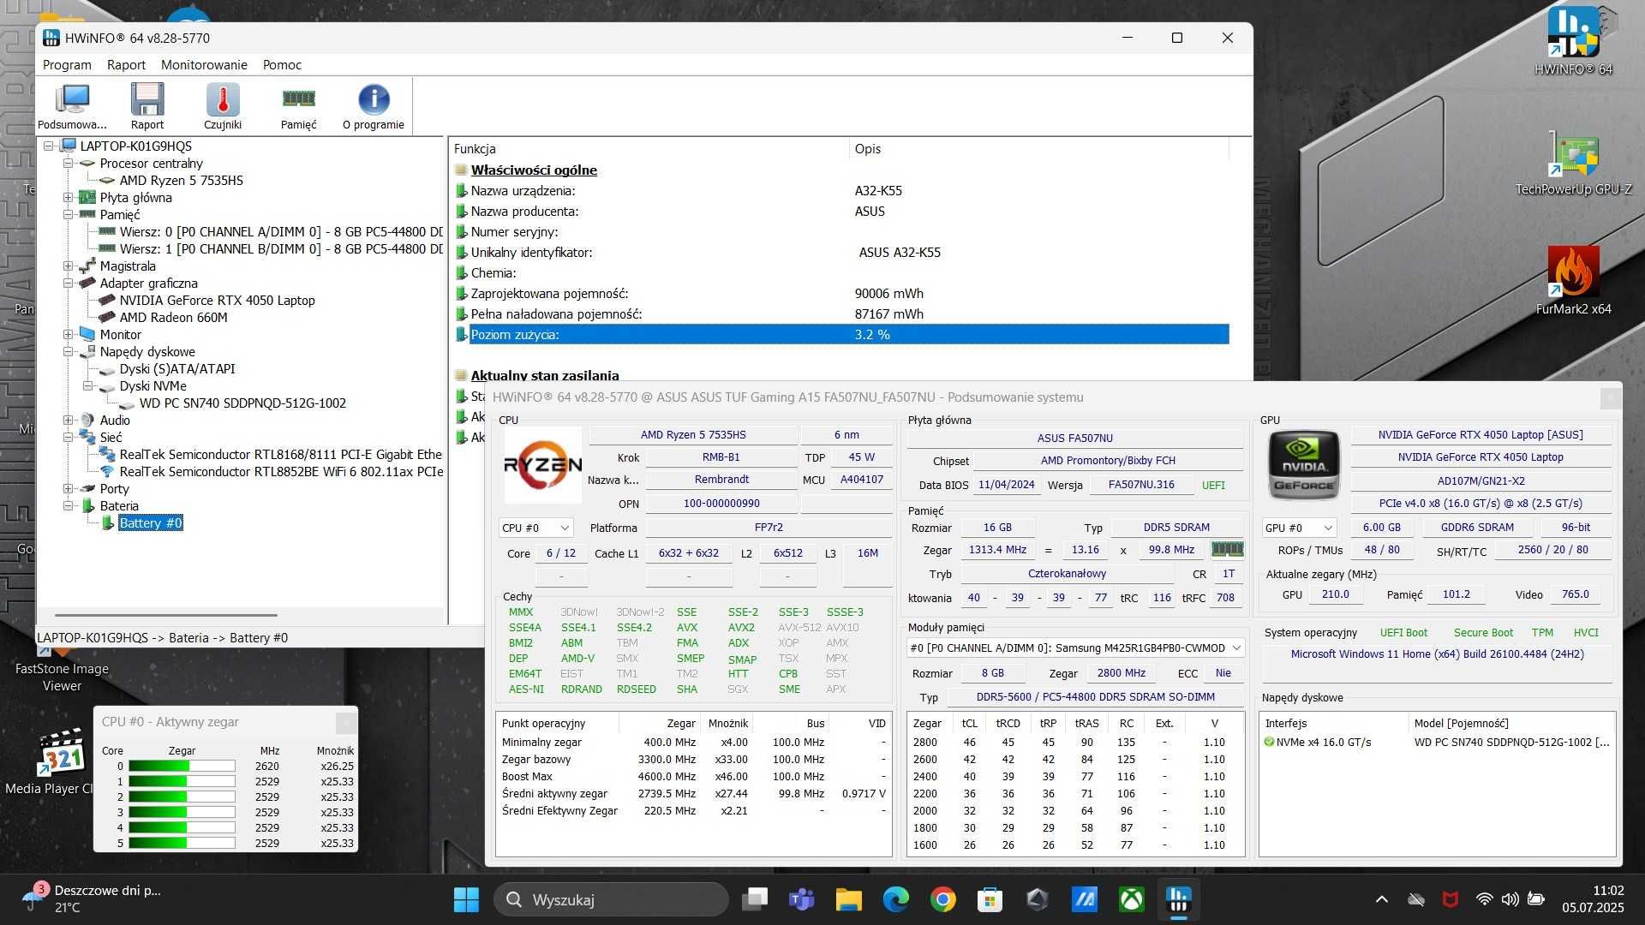Click HWiNFO icon in the taskbar

[x=1179, y=899]
